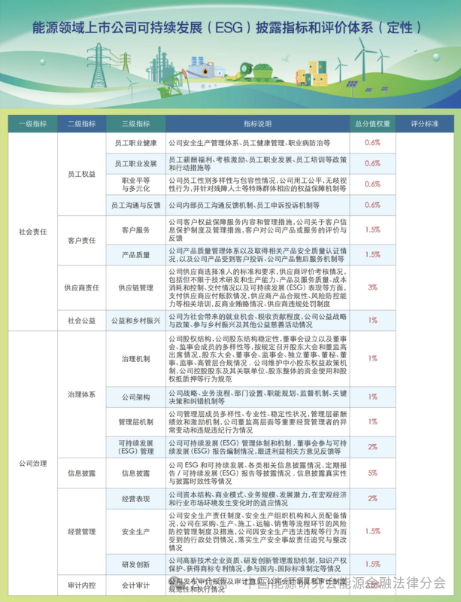
Task: Select the 公司架构 indicator cell
Action: pos(136,397)
